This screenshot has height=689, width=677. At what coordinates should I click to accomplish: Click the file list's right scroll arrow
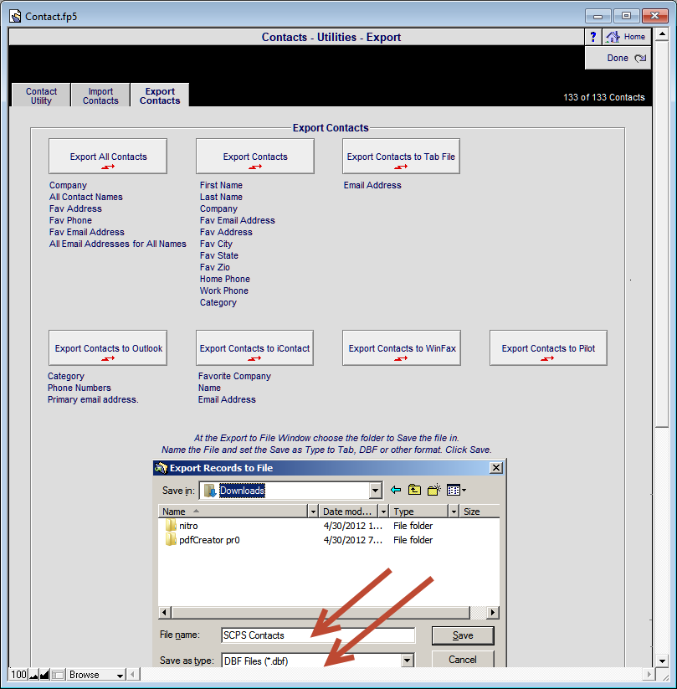(493, 612)
